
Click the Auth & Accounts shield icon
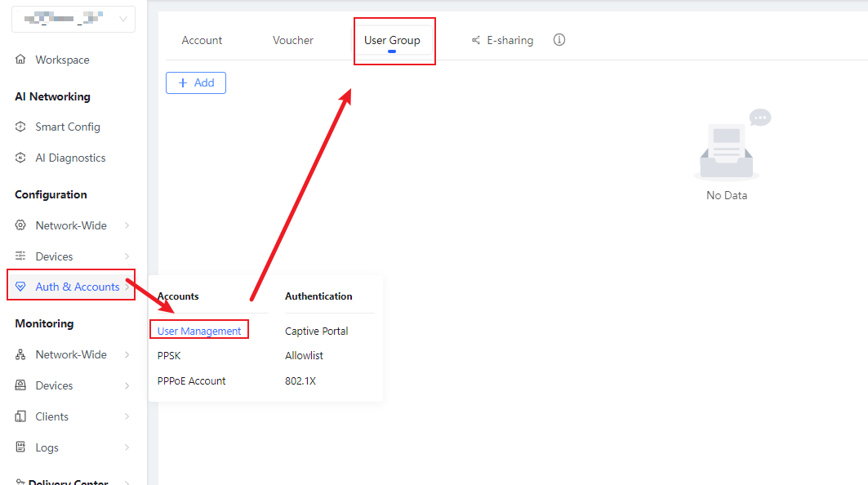[20, 287]
